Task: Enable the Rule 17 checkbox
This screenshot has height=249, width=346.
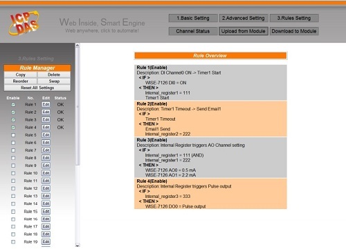Action: [13, 226]
